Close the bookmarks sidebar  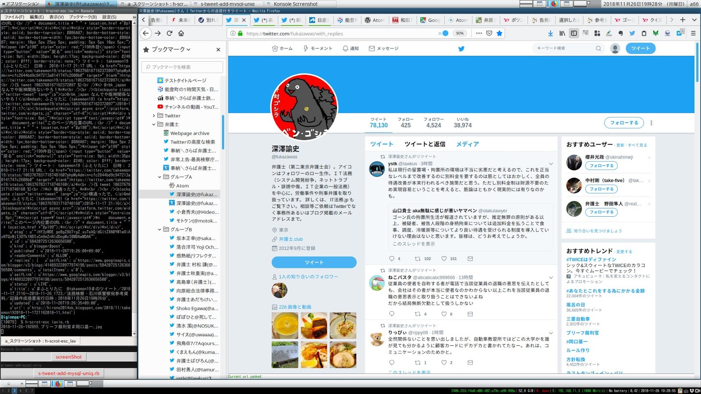[218, 49]
